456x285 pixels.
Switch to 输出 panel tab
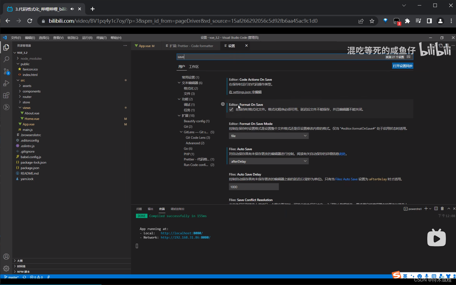(x=150, y=209)
